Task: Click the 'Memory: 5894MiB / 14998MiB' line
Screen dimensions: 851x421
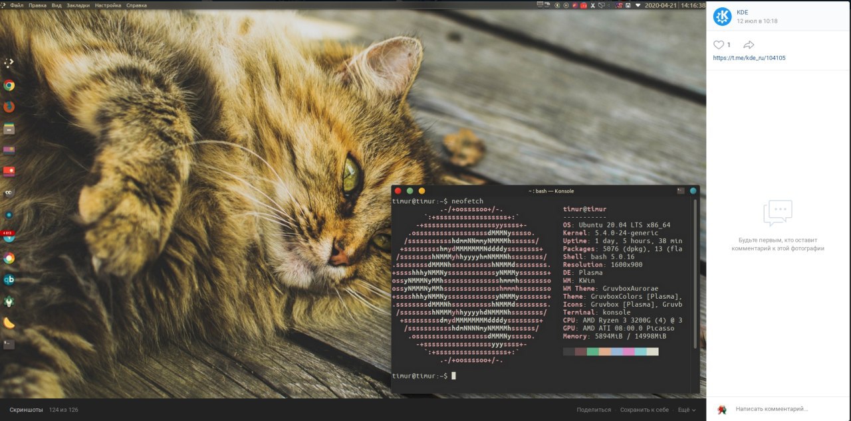Action: tap(614, 336)
